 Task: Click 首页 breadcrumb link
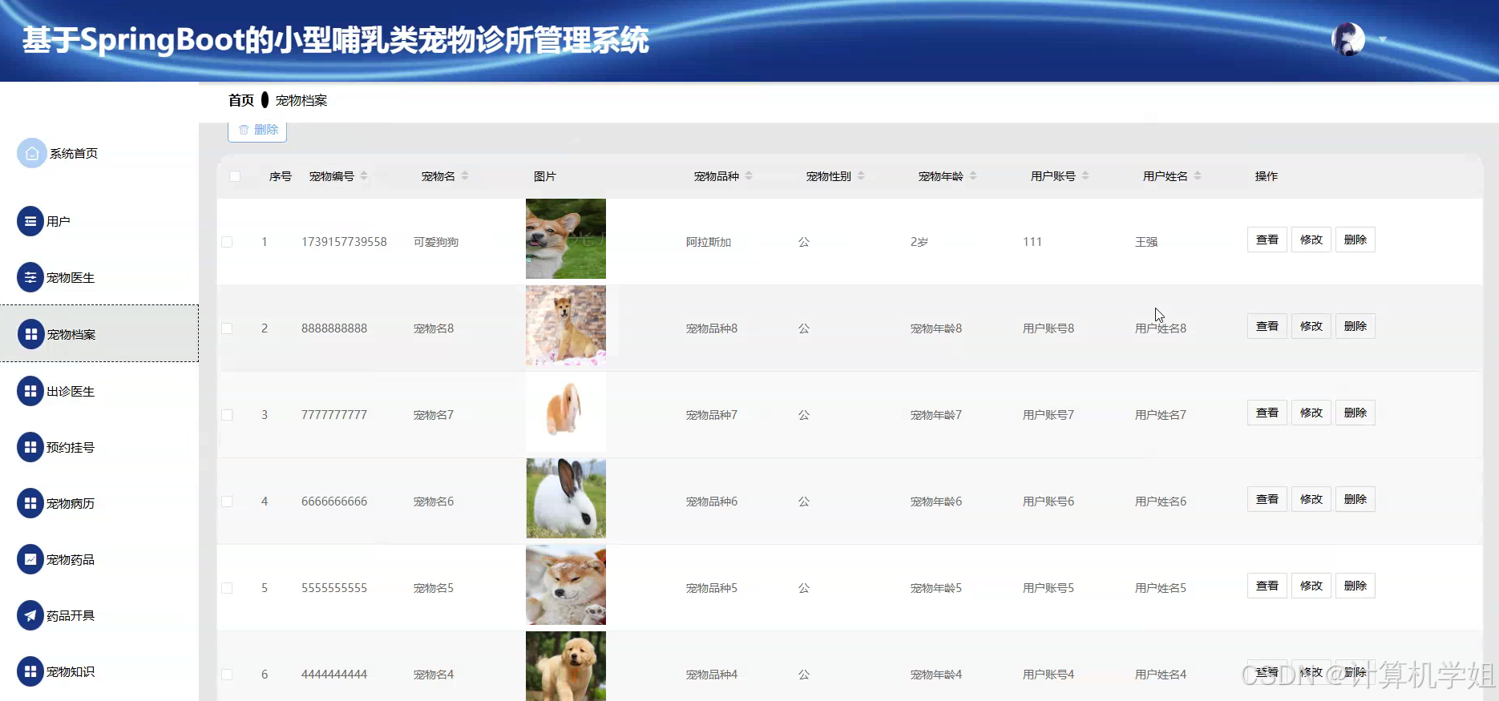coord(241,100)
